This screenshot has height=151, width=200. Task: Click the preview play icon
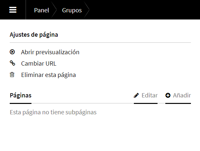[x=12, y=52]
